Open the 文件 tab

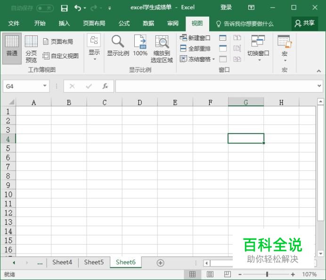pyautogui.click(x=14, y=23)
